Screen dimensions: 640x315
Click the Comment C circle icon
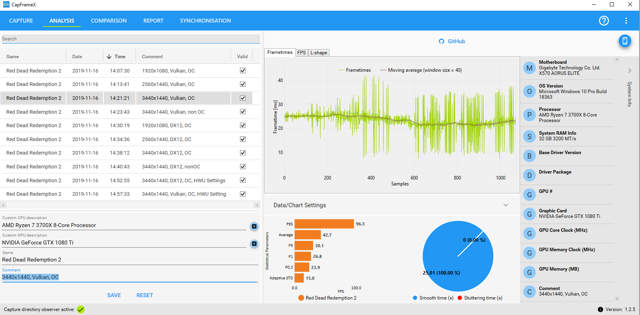point(530,292)
